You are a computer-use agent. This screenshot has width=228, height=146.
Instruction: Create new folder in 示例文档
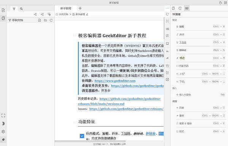[x=45, y=20]
